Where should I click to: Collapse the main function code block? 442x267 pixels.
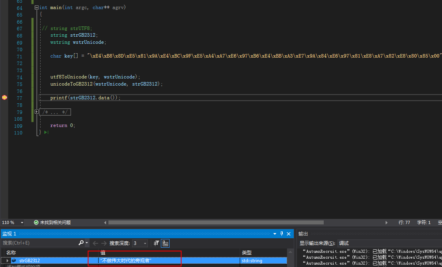pos(37,7)
